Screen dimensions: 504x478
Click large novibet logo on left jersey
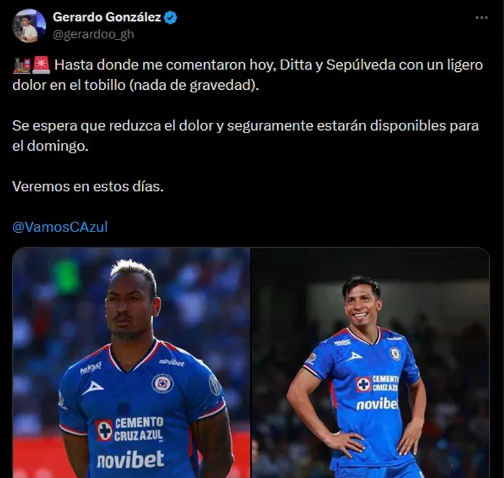tap(131, 459)
